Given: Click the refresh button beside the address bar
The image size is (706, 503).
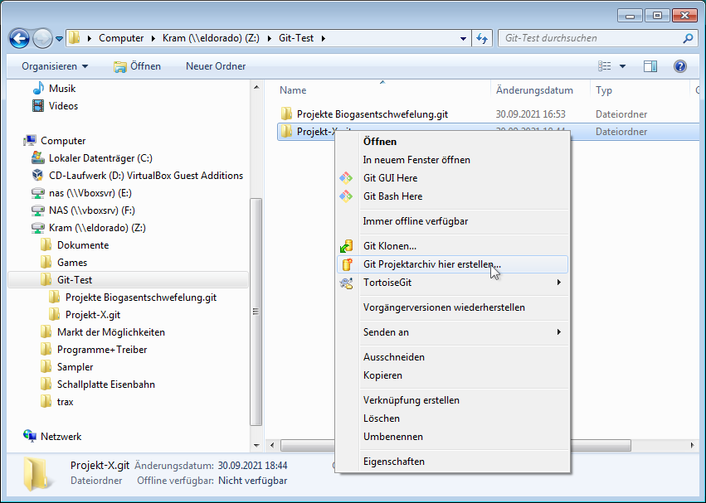Looking at the screenshot, I should (482, 39).
